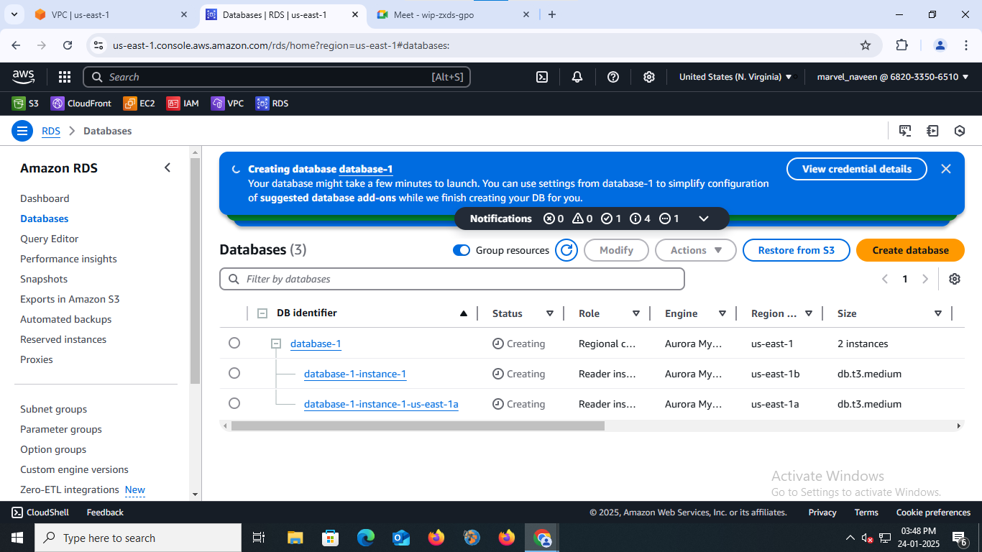
Task: Open the EC2 favorites shortcut
Action: tap(139, 103)
